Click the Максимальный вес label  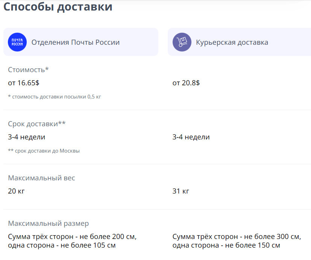41,178
